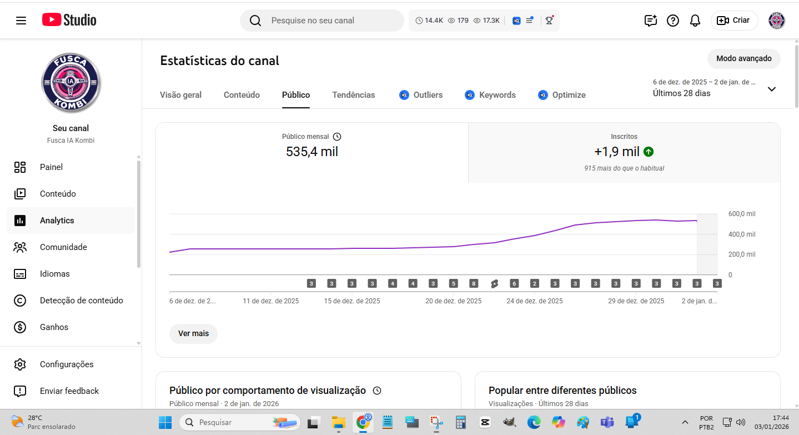Expand the date range dropdown Últimos 28 dias

[771, 89]
